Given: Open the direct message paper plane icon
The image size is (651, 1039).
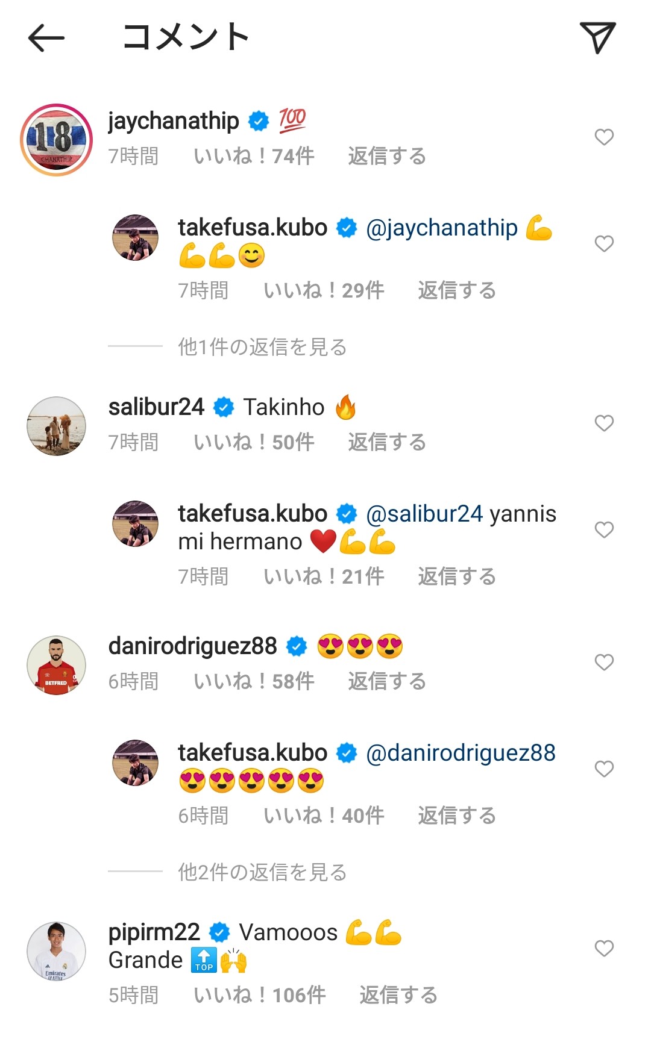Looking at the screenshot, I should tap(597, 37).
